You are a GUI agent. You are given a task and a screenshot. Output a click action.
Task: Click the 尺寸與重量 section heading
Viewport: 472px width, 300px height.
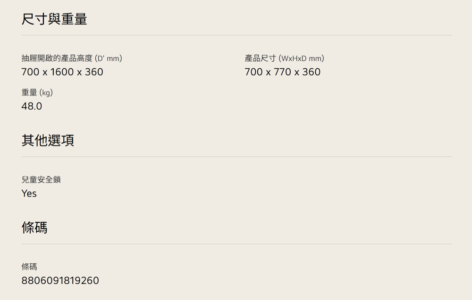[54, 20]
